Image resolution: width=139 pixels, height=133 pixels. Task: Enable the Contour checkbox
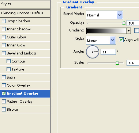8,61
